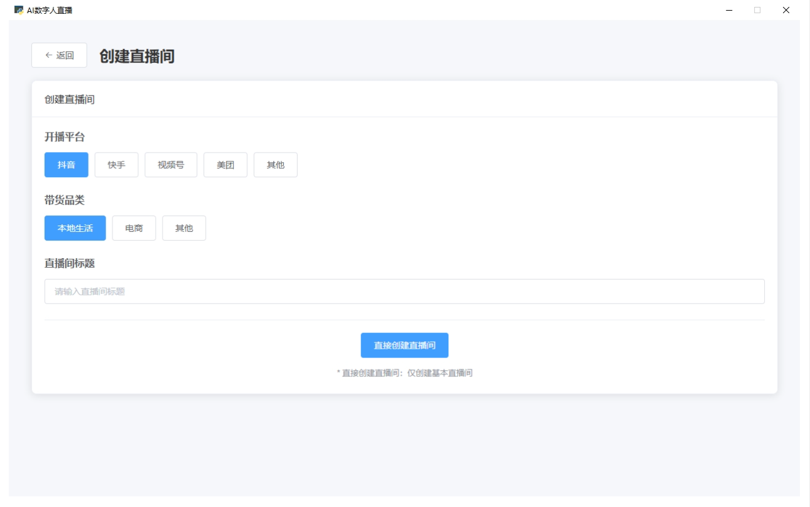Select 抖音 as the broadcast platform
The image size is (810, 507).
click(66, 164)
